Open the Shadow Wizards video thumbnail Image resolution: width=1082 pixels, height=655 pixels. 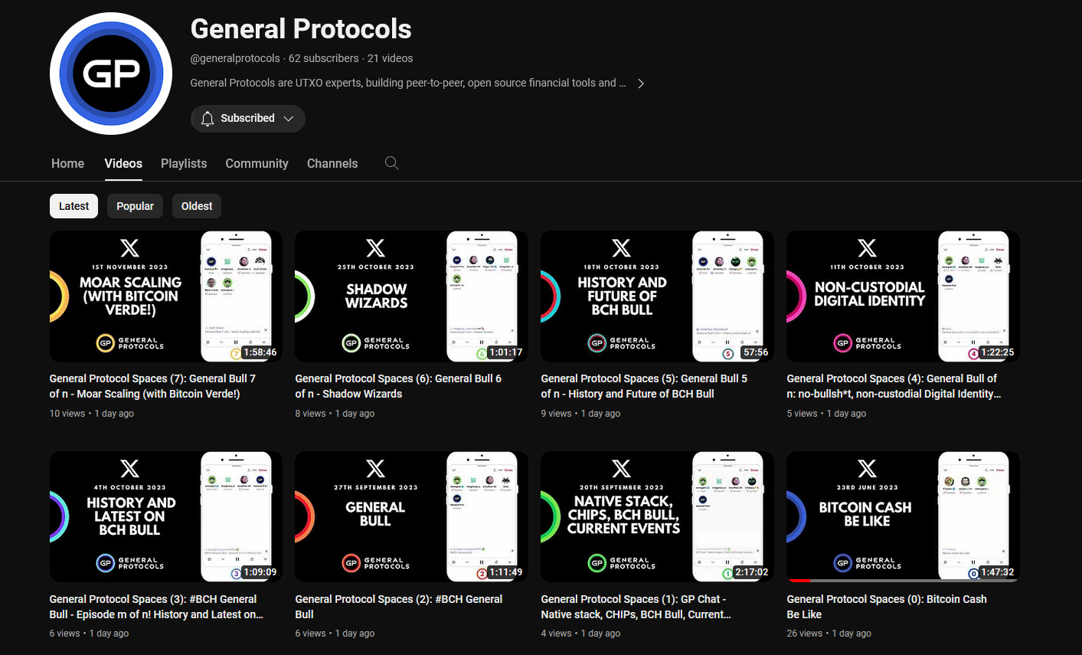[x=411, y=296]
